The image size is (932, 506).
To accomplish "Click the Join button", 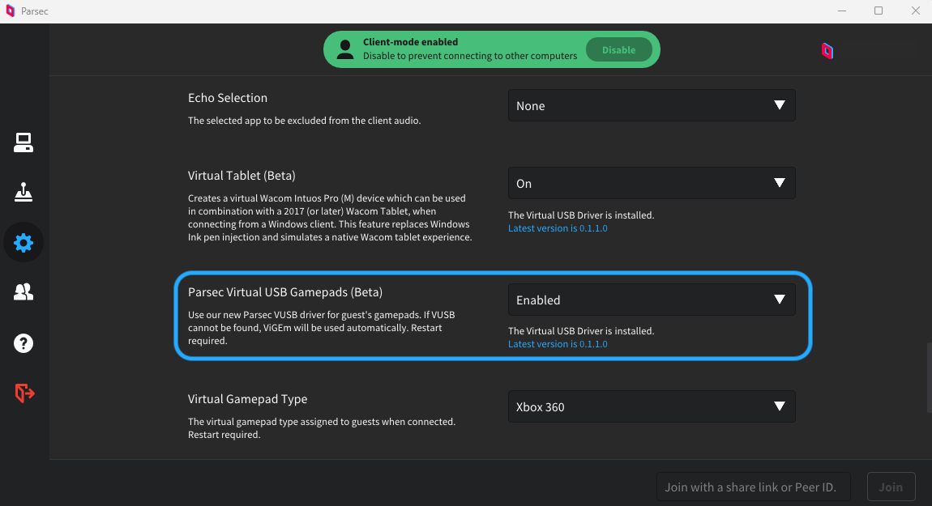I will coord(891,487).
